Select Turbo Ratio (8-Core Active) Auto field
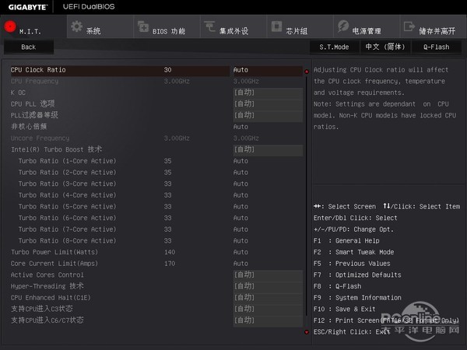 (241, 241)
